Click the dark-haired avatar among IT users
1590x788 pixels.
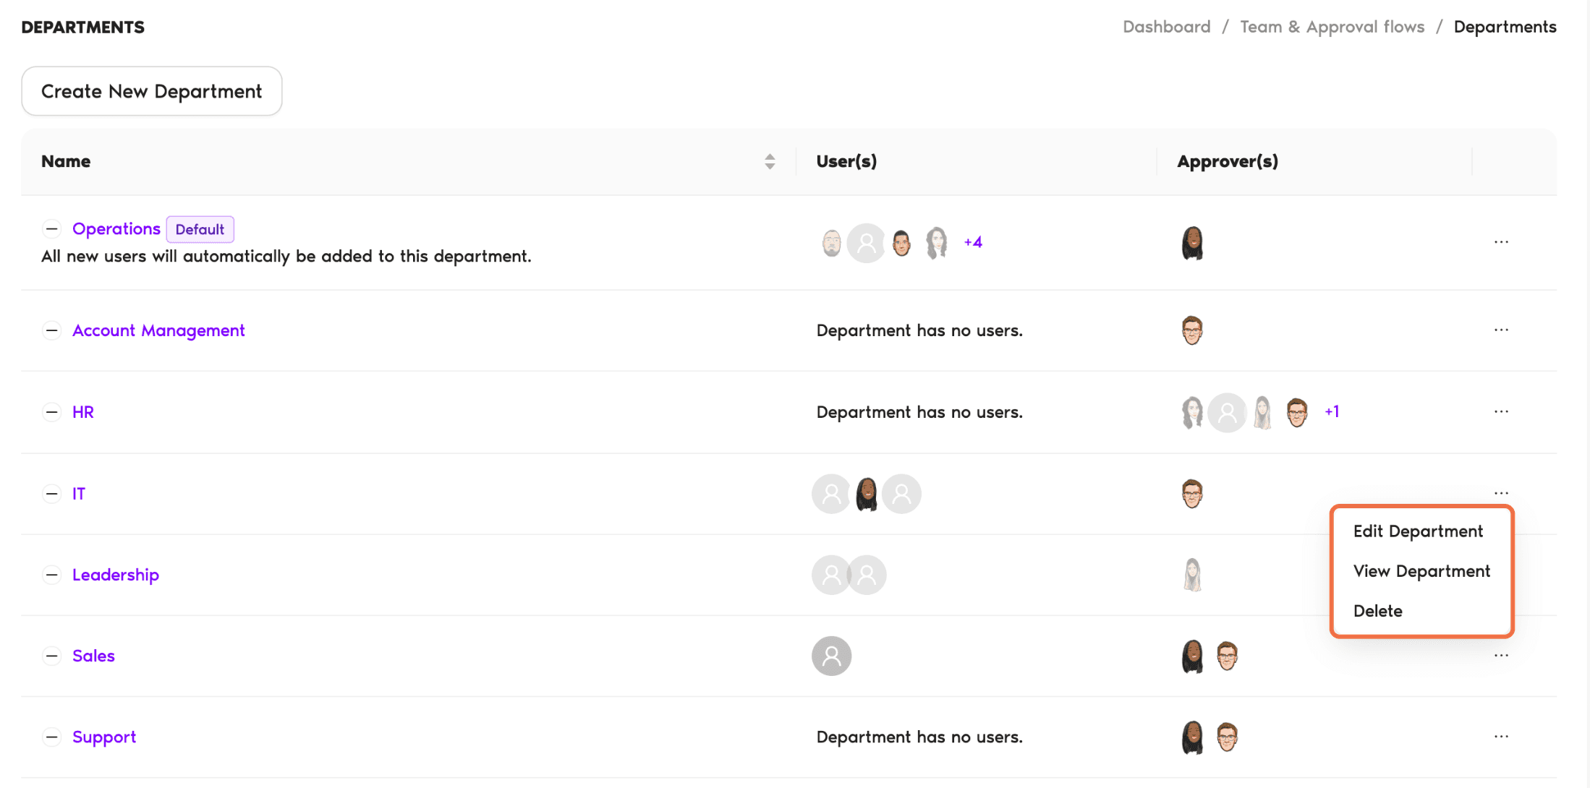pos(867,494)
